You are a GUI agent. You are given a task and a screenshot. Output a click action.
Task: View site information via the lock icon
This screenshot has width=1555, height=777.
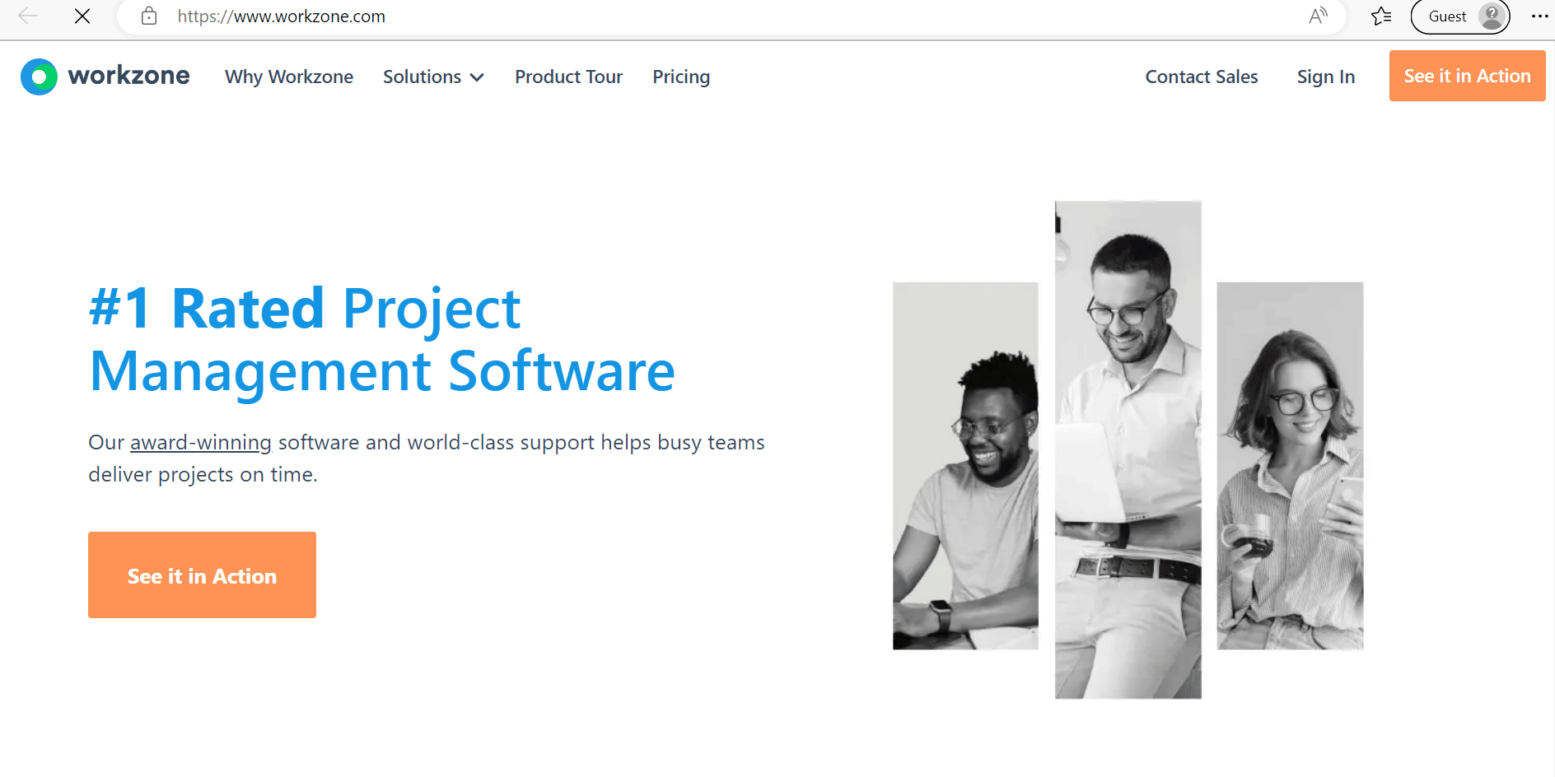(149, 16)
